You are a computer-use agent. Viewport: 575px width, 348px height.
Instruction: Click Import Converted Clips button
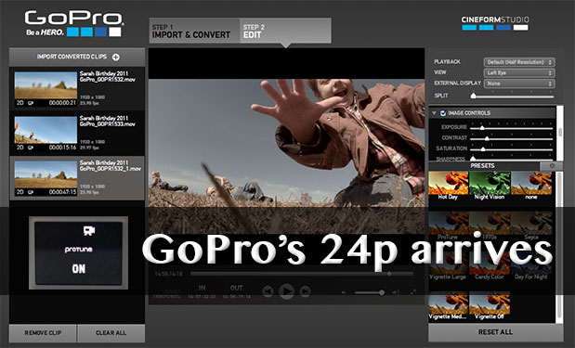(x=77, y=57)
